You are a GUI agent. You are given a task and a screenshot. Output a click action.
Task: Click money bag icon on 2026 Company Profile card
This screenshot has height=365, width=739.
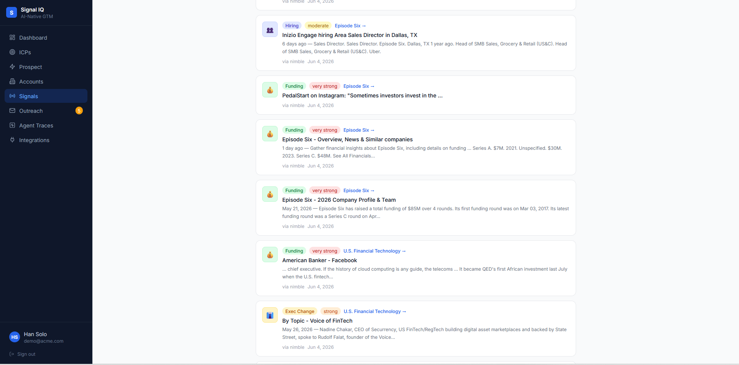point(270,194)
